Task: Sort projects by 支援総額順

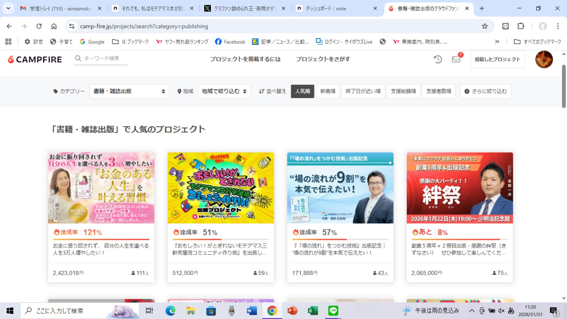Action: [403, 91]
